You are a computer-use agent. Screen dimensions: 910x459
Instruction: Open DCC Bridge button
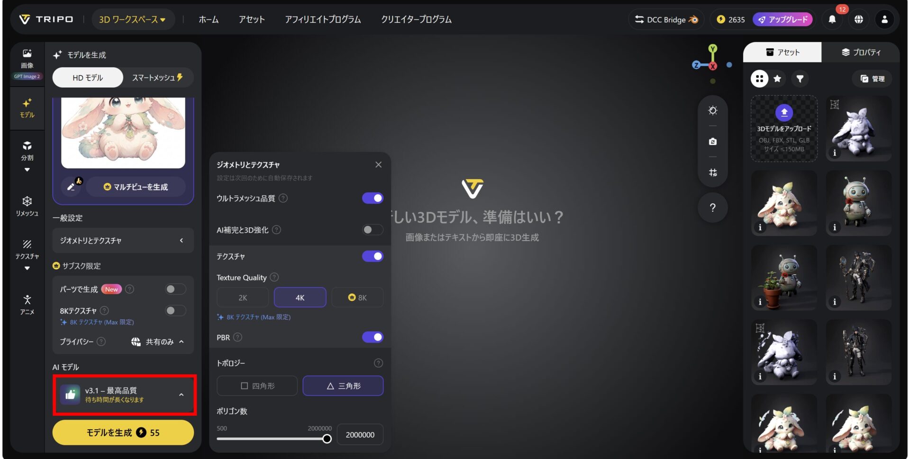click(x=666, y=19)
